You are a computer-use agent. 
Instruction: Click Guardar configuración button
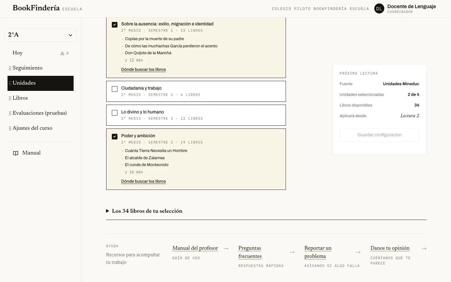click(379, 135)
